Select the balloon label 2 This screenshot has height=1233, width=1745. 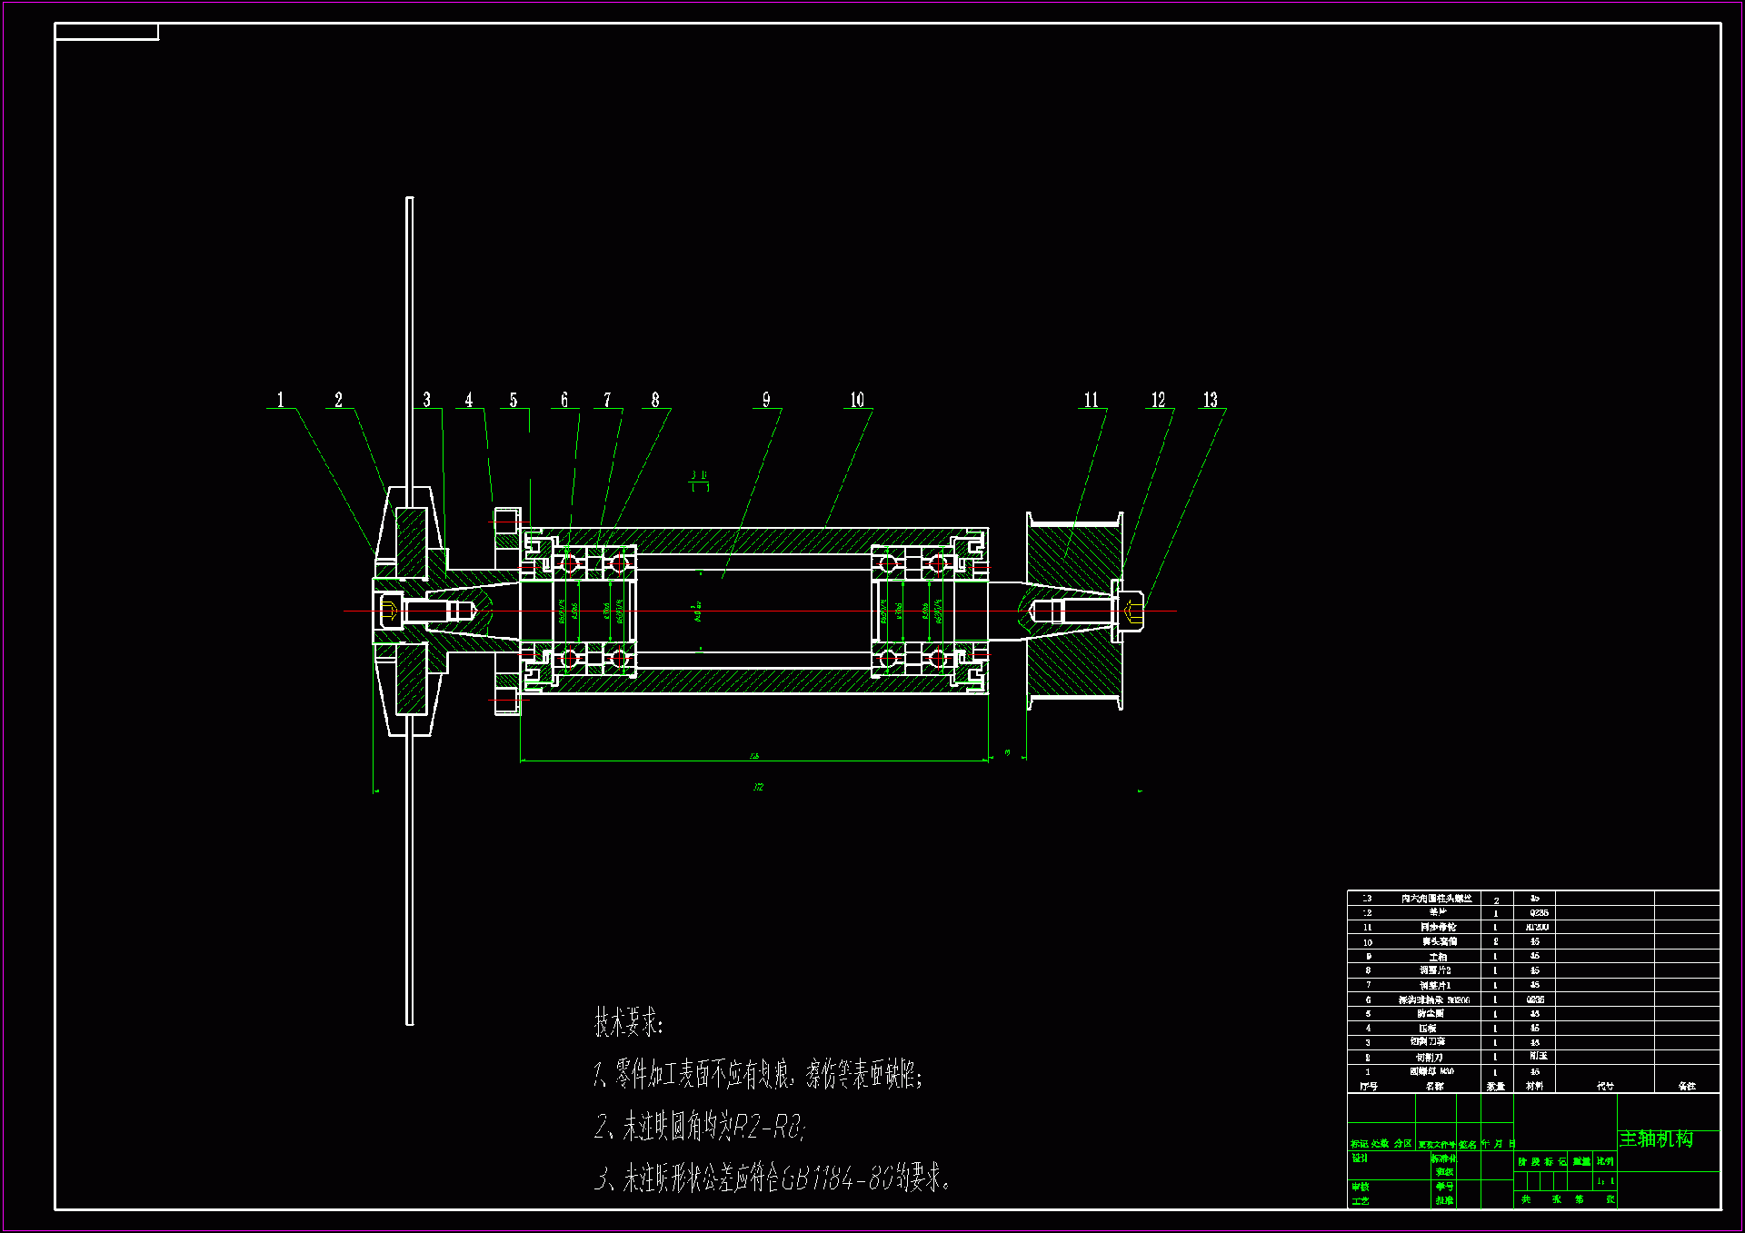pos(338,400)
